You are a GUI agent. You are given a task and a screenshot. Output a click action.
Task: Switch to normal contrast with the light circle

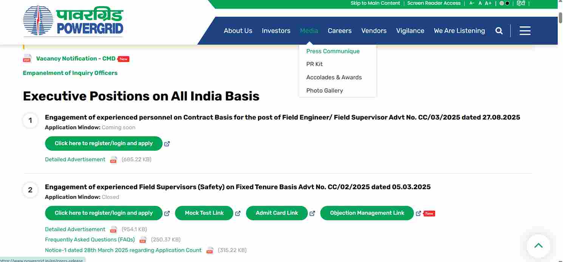tap(501, 3)
